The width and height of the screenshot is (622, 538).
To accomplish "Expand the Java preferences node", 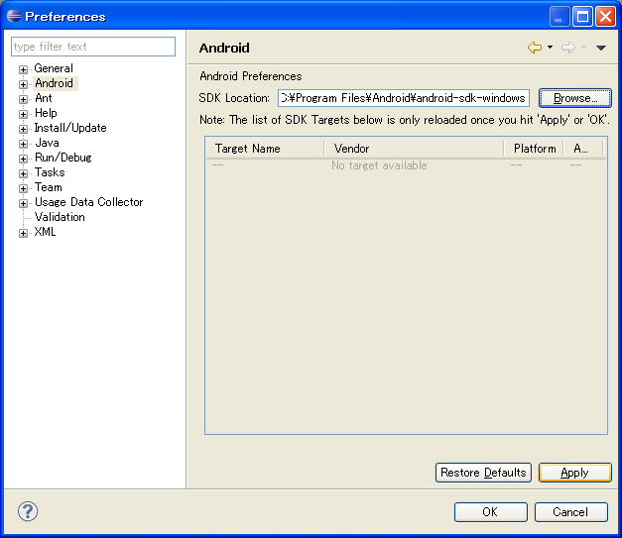I will click(23, 144).
